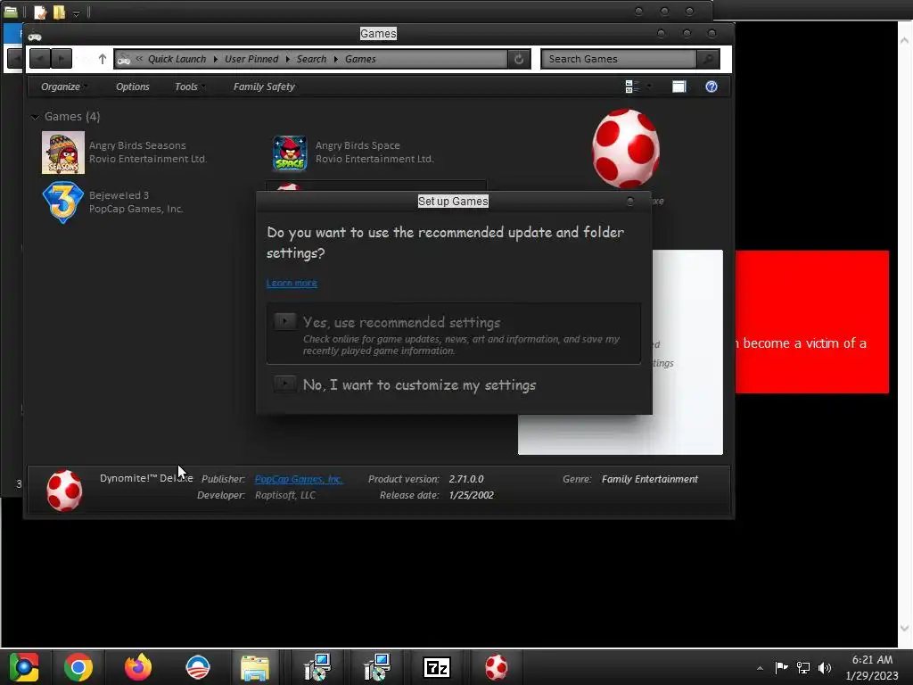The image size is (913, 685).
Task: Open first installer icon on taskbar
Action: 317,667
